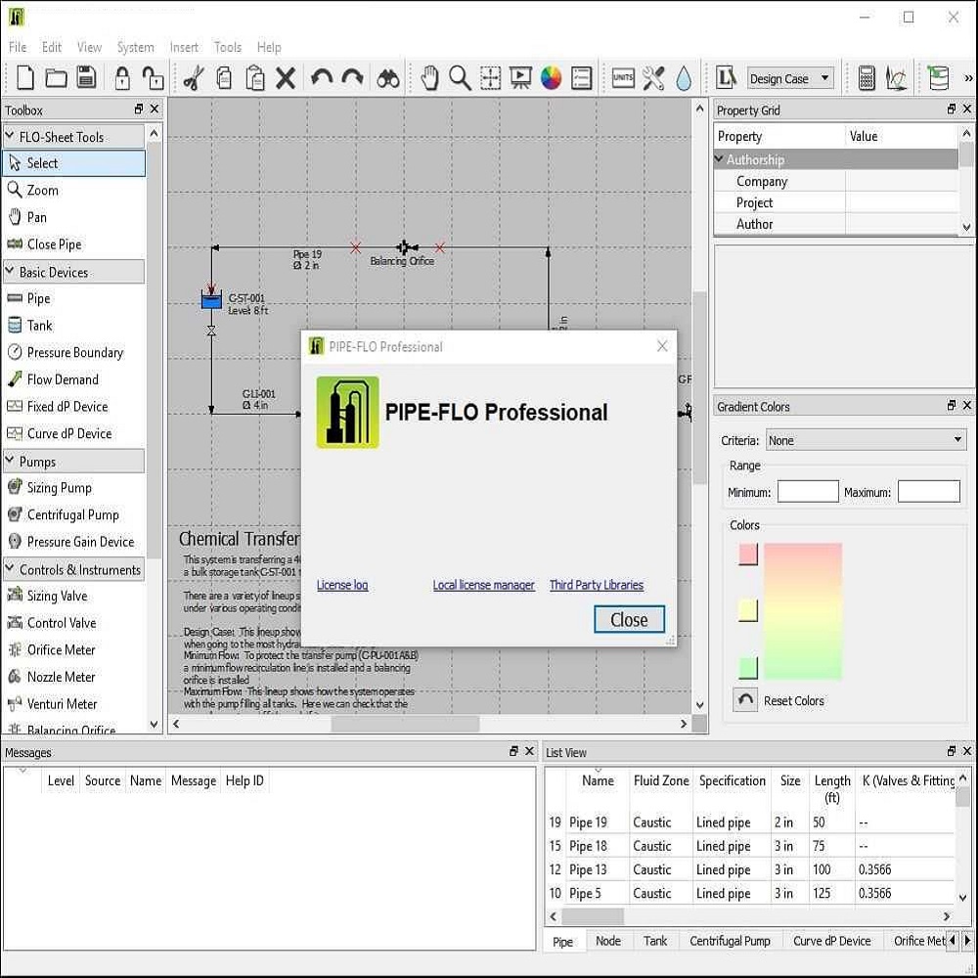Collapse the Basic Devices section
978x978 pixels.
click(10, 271)
